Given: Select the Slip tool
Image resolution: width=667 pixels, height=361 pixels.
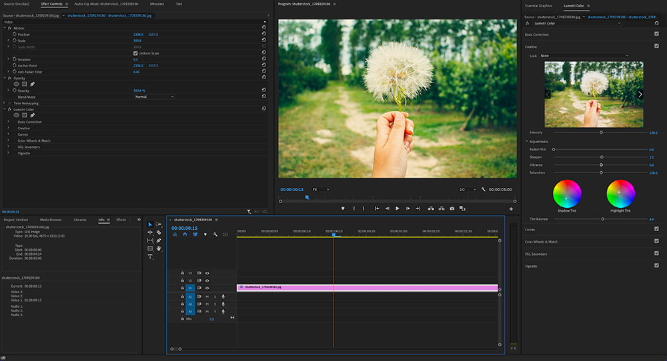Looking at the screenshot, I should [150, 240].
